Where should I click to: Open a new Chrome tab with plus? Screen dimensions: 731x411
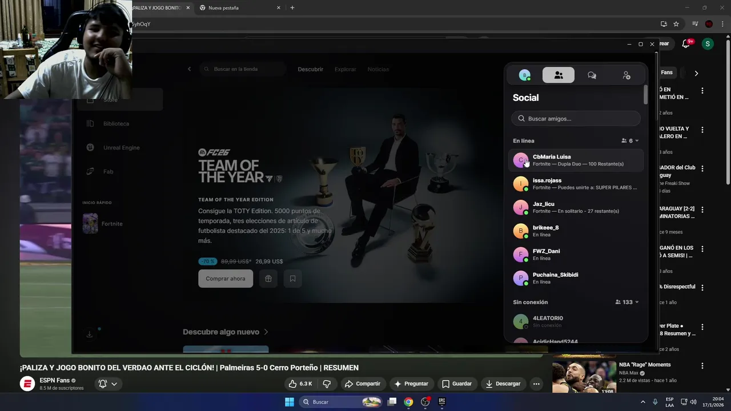point(292,8)
